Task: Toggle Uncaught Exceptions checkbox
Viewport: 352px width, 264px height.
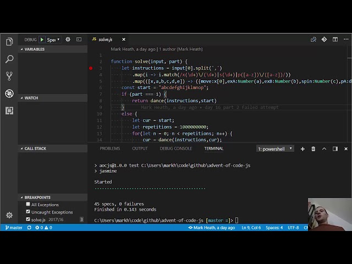Action: pos(28,211)
